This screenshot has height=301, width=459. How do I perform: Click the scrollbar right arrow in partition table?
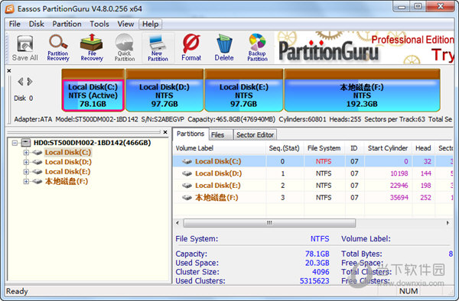[x=448, y=223]
